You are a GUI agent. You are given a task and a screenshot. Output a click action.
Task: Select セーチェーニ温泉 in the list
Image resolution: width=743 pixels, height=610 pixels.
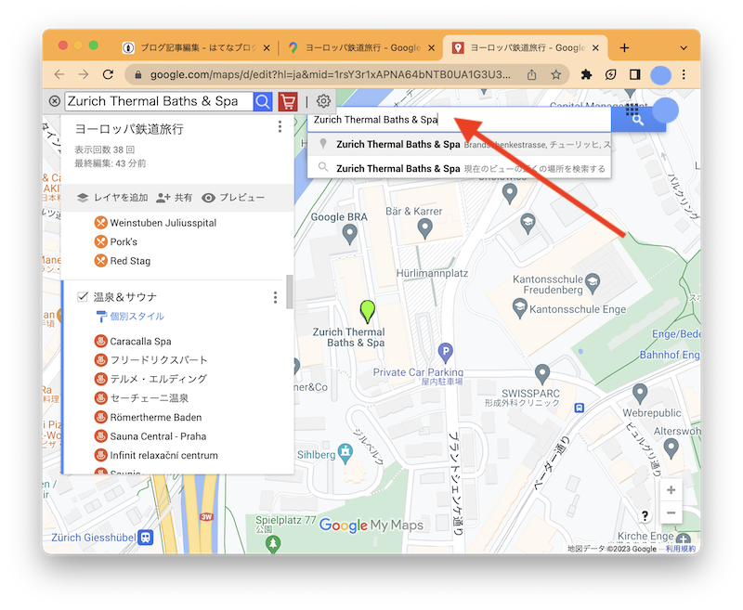click(x=150, y=398)
